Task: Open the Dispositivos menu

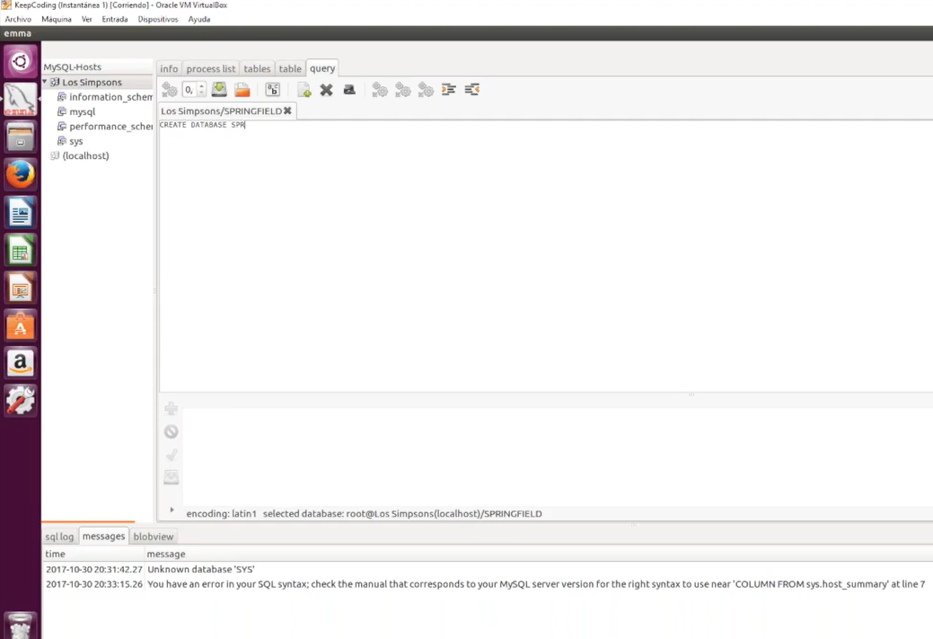Action: click(157, 19)
